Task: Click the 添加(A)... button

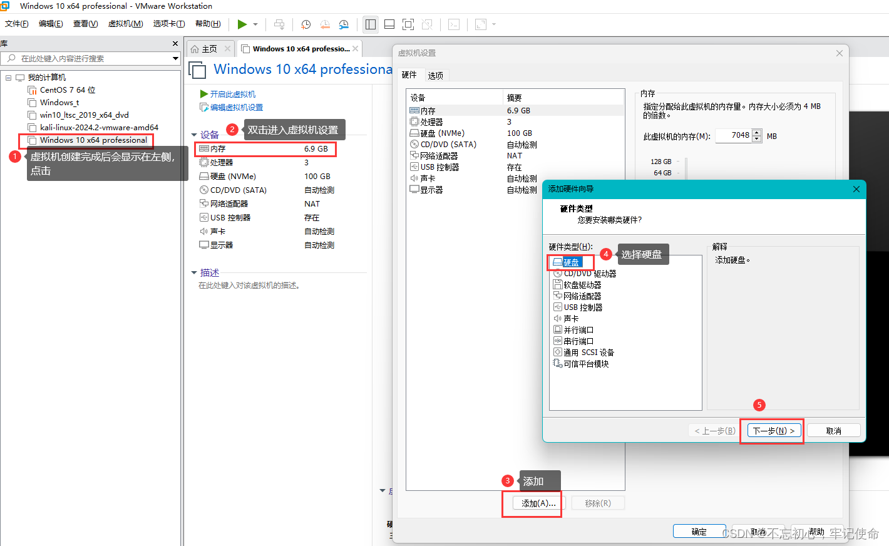Action: 539,503
